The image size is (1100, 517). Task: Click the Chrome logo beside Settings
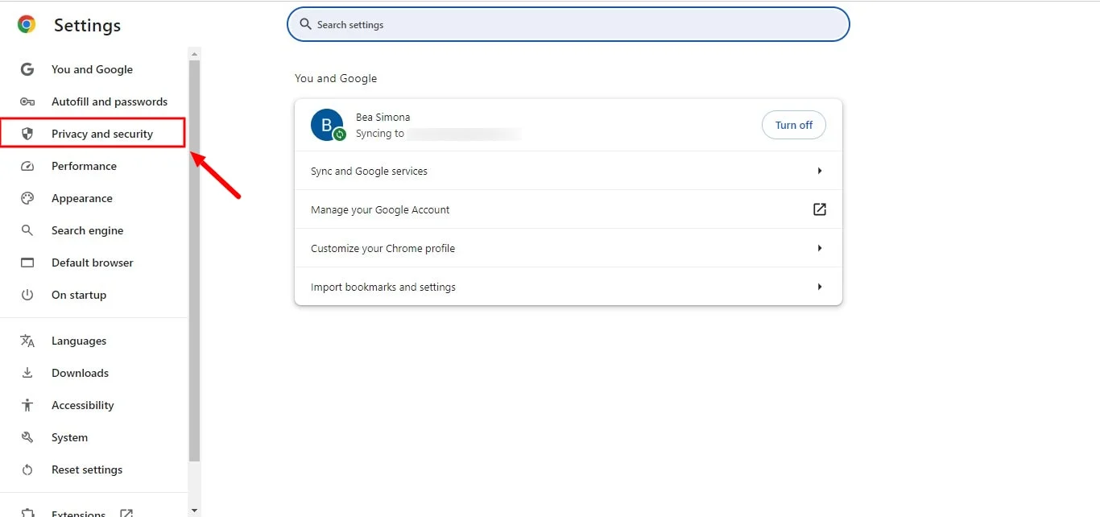(27, 25)
